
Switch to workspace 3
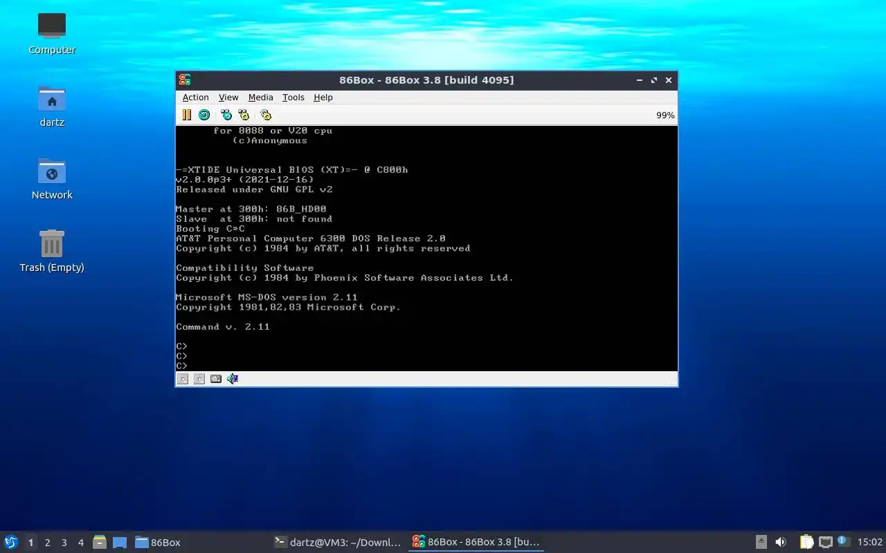(64, 543)
